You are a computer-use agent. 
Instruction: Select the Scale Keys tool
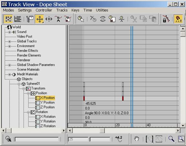point(67,19)
